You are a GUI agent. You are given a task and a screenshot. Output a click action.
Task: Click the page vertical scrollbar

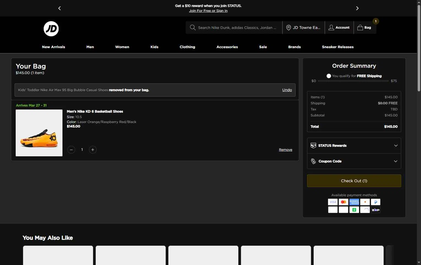419,48
